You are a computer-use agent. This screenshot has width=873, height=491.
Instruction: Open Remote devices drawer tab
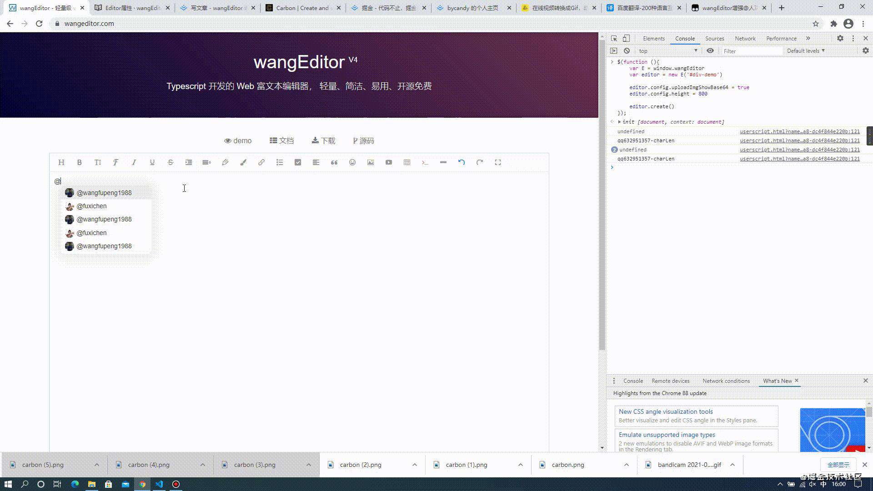coord(670,381)
